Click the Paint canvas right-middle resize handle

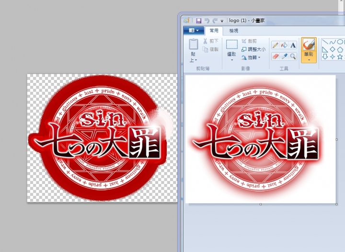click(x=337, y=139)
